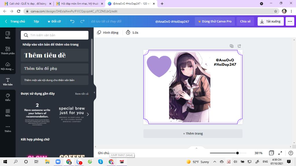The image size is (296, 166).
Task: Open the page grid view icon
Action: pos(271,153)
